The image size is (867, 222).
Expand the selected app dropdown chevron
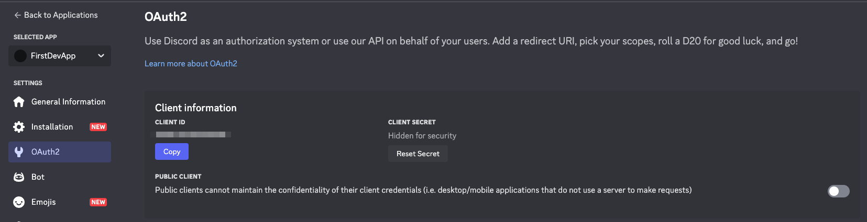[101, 56]
